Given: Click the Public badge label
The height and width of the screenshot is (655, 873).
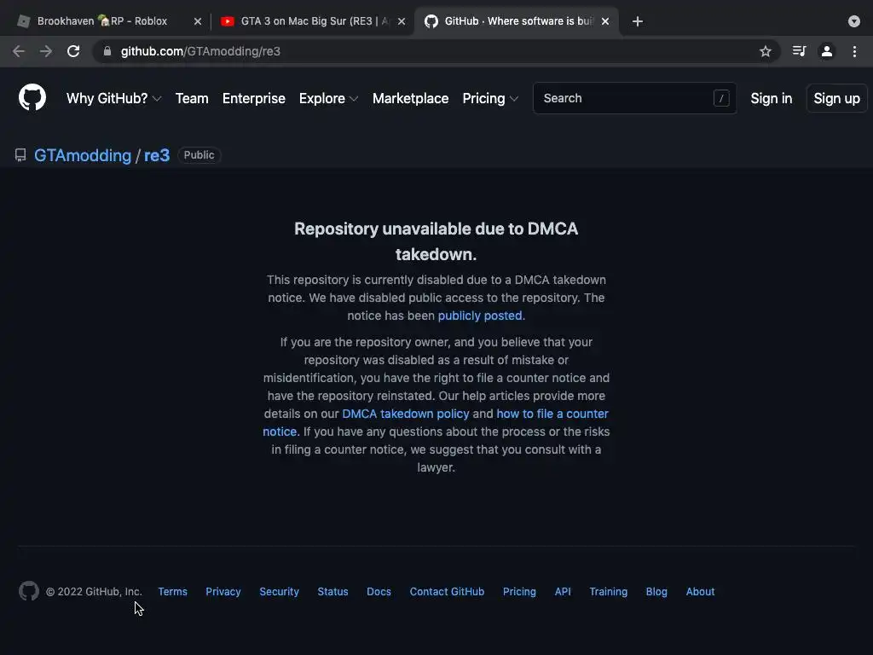Looking at the screenshot, I should 199,155.
